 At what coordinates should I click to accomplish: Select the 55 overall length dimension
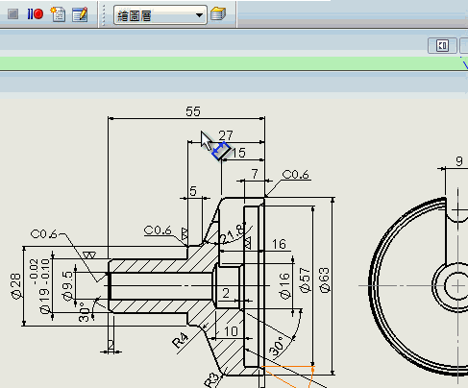pos(193,111)
